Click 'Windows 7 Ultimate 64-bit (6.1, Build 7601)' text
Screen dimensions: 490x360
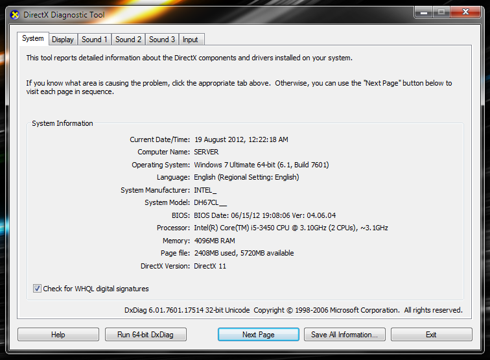(x=261, y=165)
